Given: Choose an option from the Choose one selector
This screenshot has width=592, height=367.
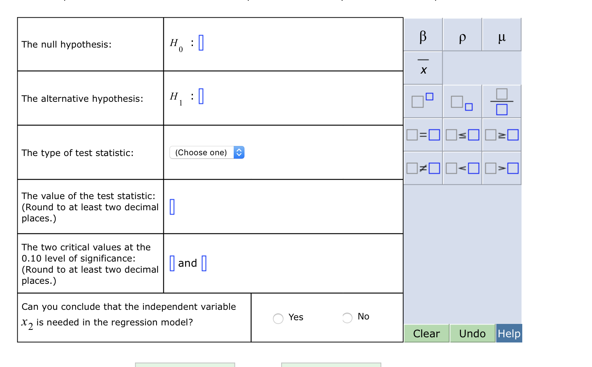Looking at the screenshot, I should coord(207,152).
